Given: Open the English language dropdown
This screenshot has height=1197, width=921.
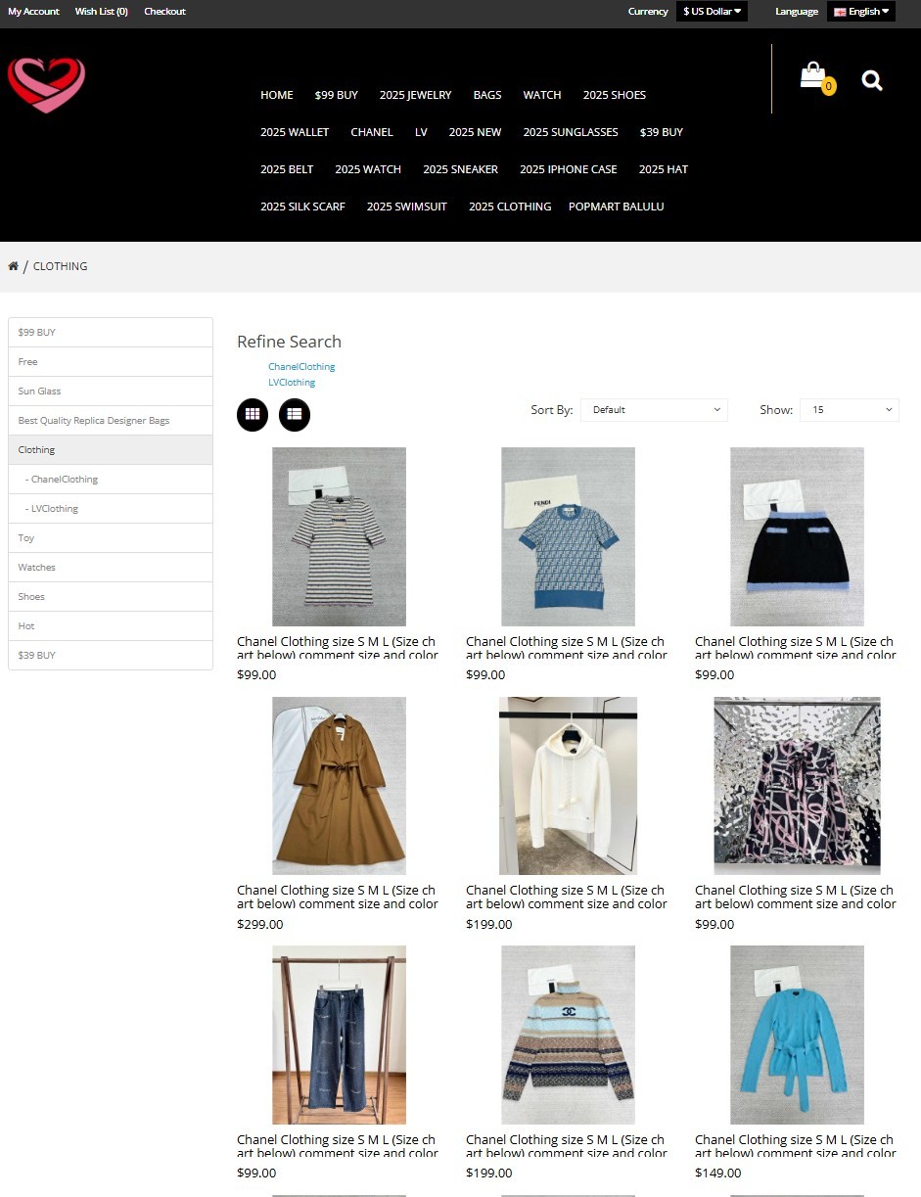Looking at the screenshot, I should pyautogui.click(x=861, y=12).
